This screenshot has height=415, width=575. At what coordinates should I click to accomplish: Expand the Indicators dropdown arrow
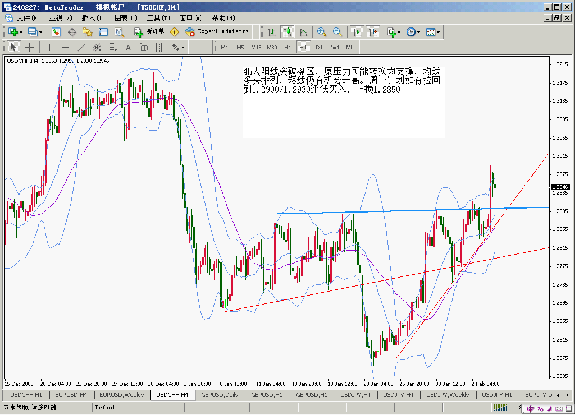(x=399, y=32)
